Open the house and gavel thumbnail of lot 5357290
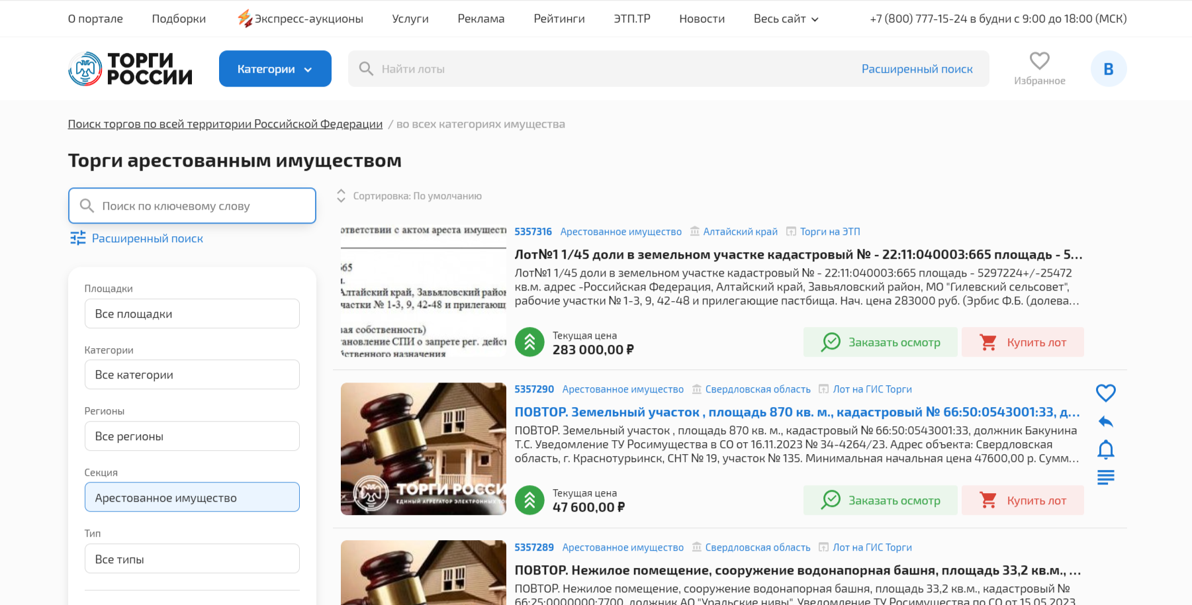Viewport: 1192px width, 605px height. [x=423, y=449]
